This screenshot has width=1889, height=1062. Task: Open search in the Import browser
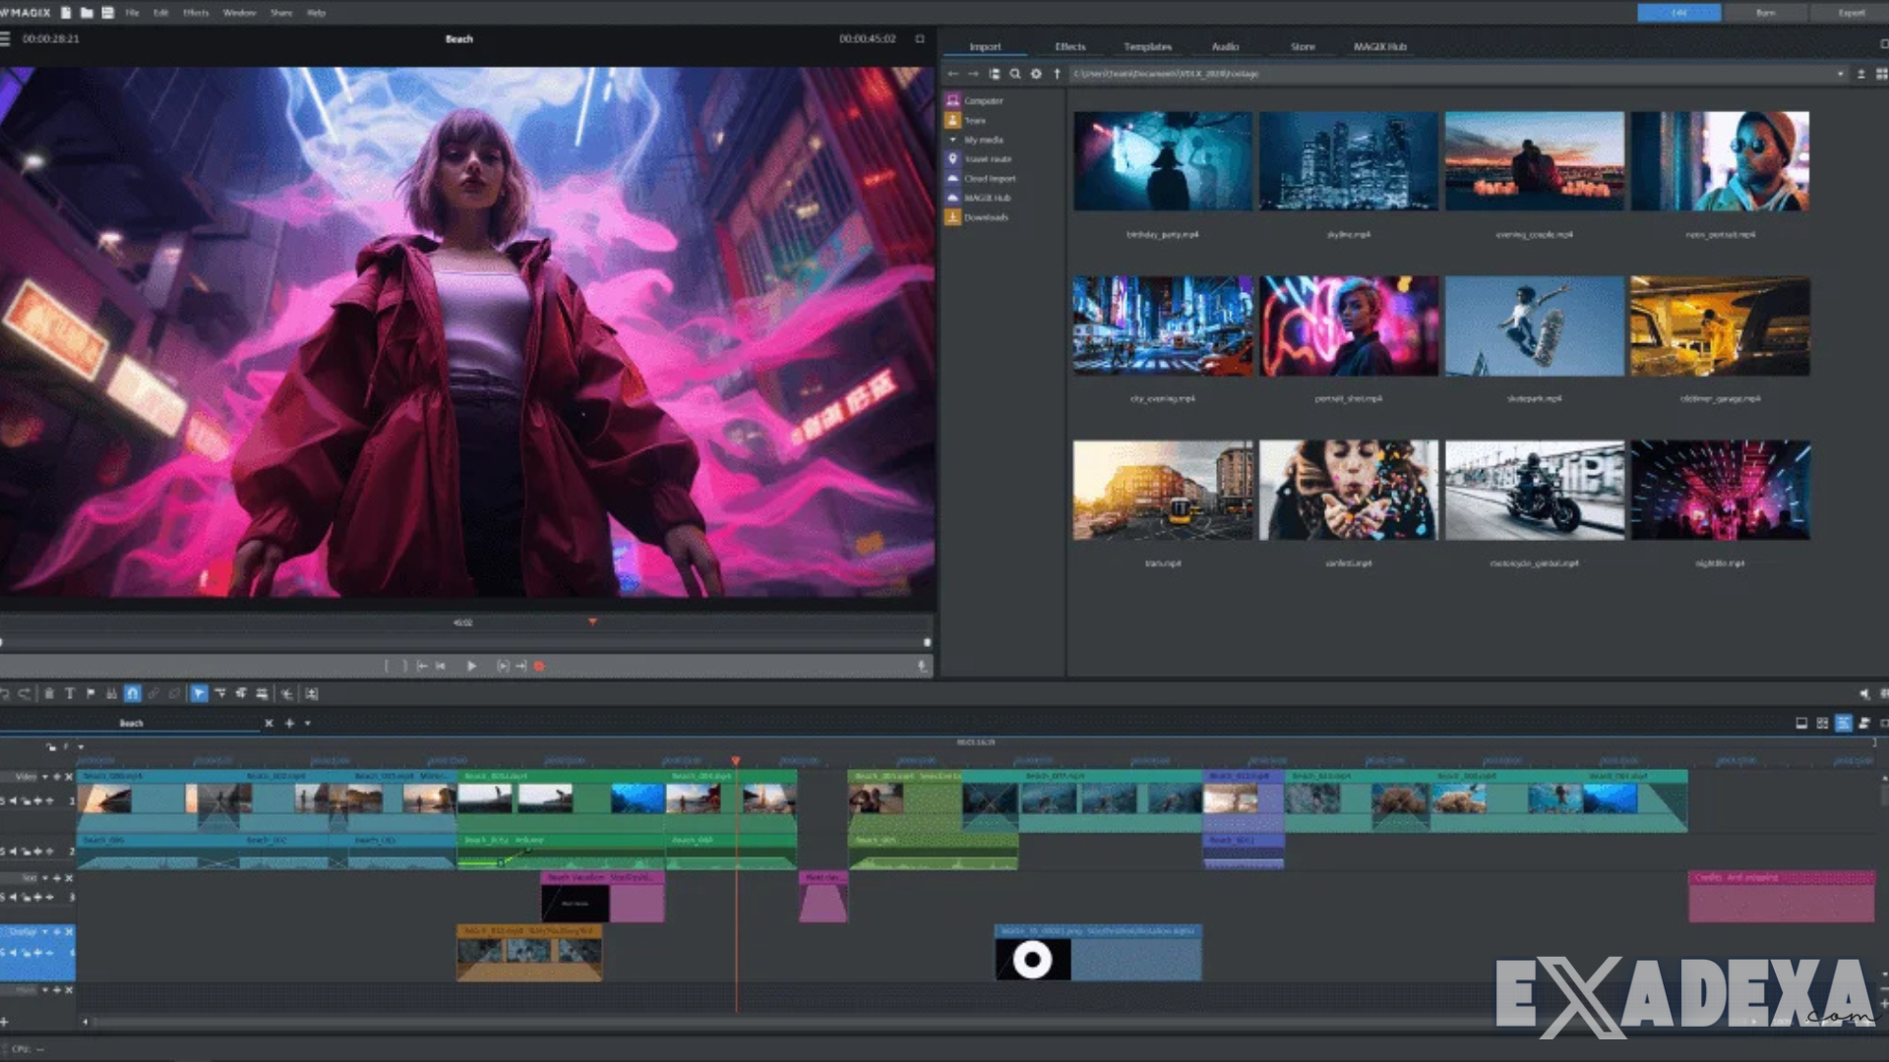[1015, 74]
